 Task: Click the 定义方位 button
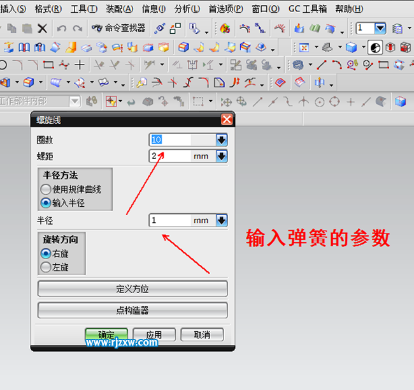point(132,289)
